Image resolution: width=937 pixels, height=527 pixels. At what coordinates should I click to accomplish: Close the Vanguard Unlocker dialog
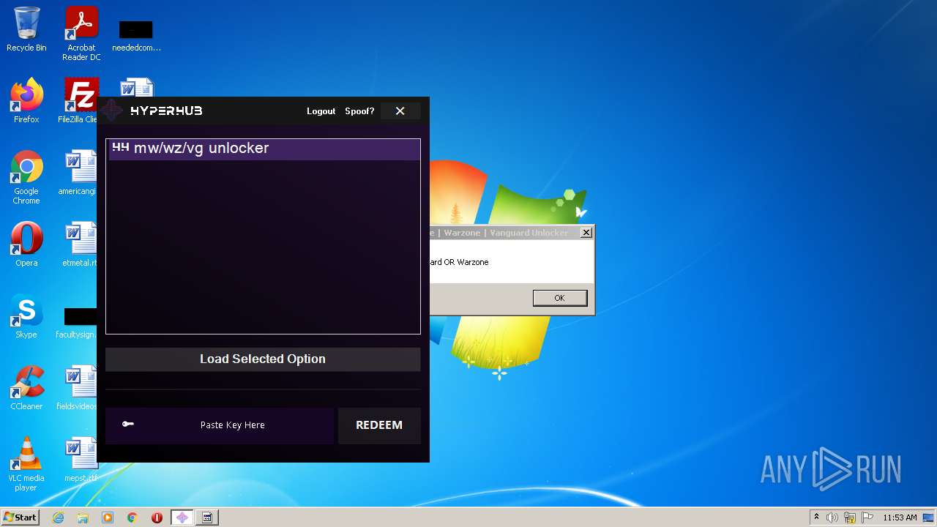pyautogui.click(x=586, y=233)
